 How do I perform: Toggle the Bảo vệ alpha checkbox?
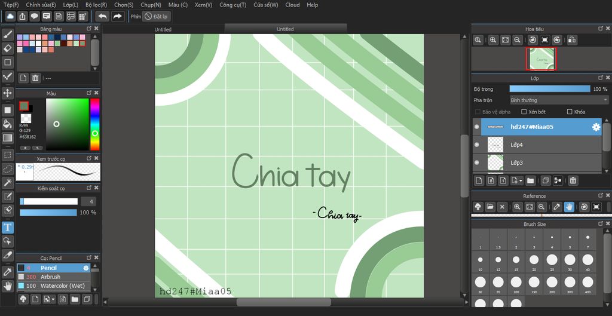pyautogui.click(x=478, y=112)
